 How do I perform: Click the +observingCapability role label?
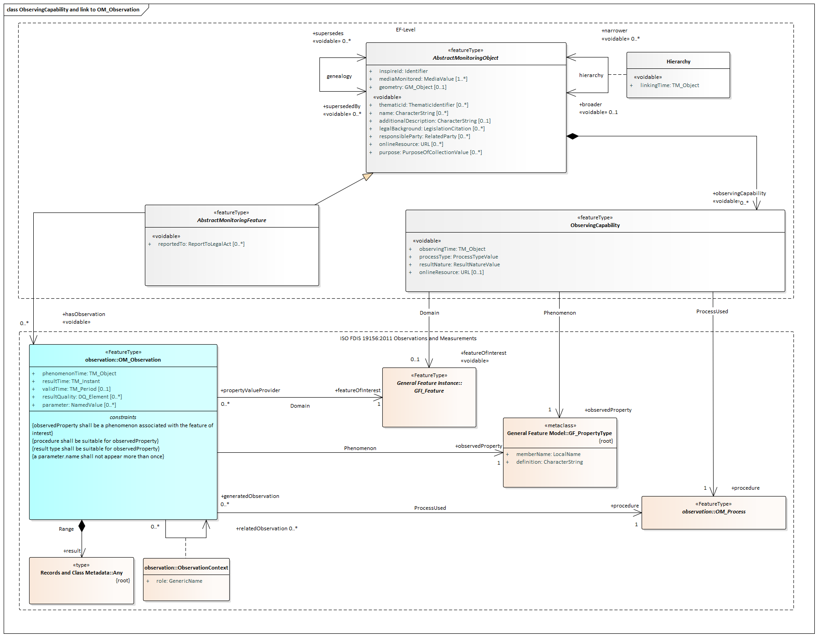[739, 193]
